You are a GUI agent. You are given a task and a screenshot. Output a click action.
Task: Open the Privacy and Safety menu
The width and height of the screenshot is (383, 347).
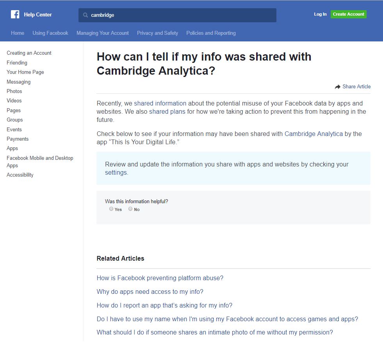click(x=157, y=33)
